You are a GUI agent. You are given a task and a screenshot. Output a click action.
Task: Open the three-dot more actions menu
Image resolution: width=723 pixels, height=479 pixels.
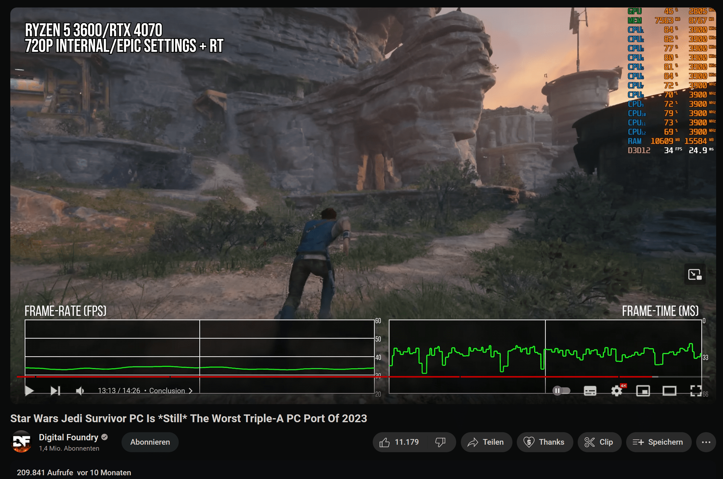(x=707, y=442)
